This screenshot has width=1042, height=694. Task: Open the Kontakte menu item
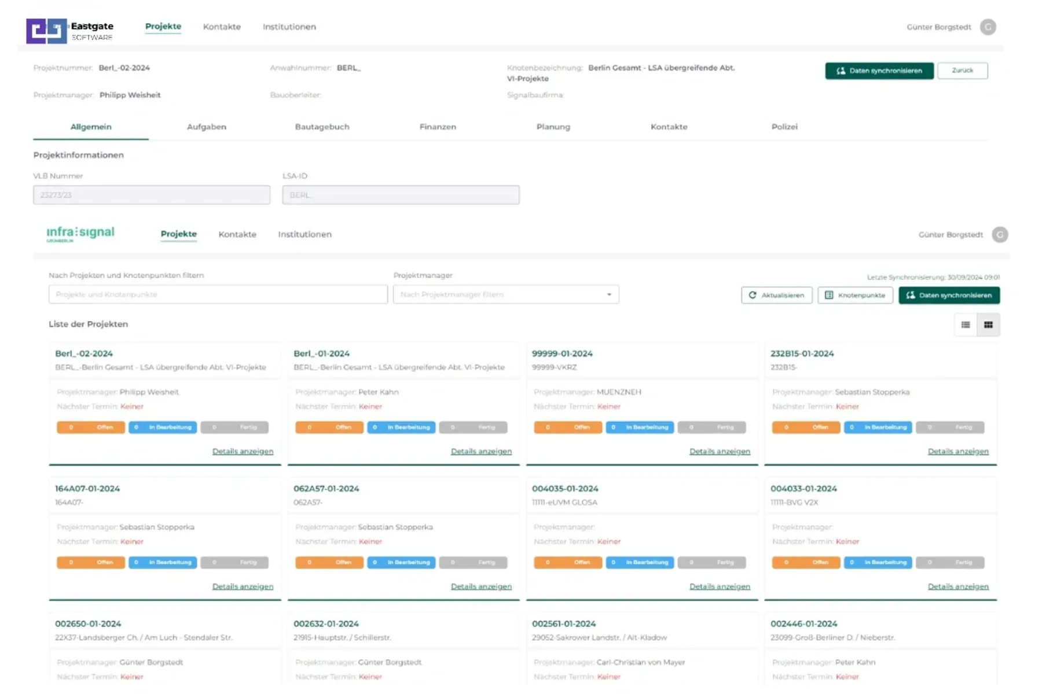point(222,27)
